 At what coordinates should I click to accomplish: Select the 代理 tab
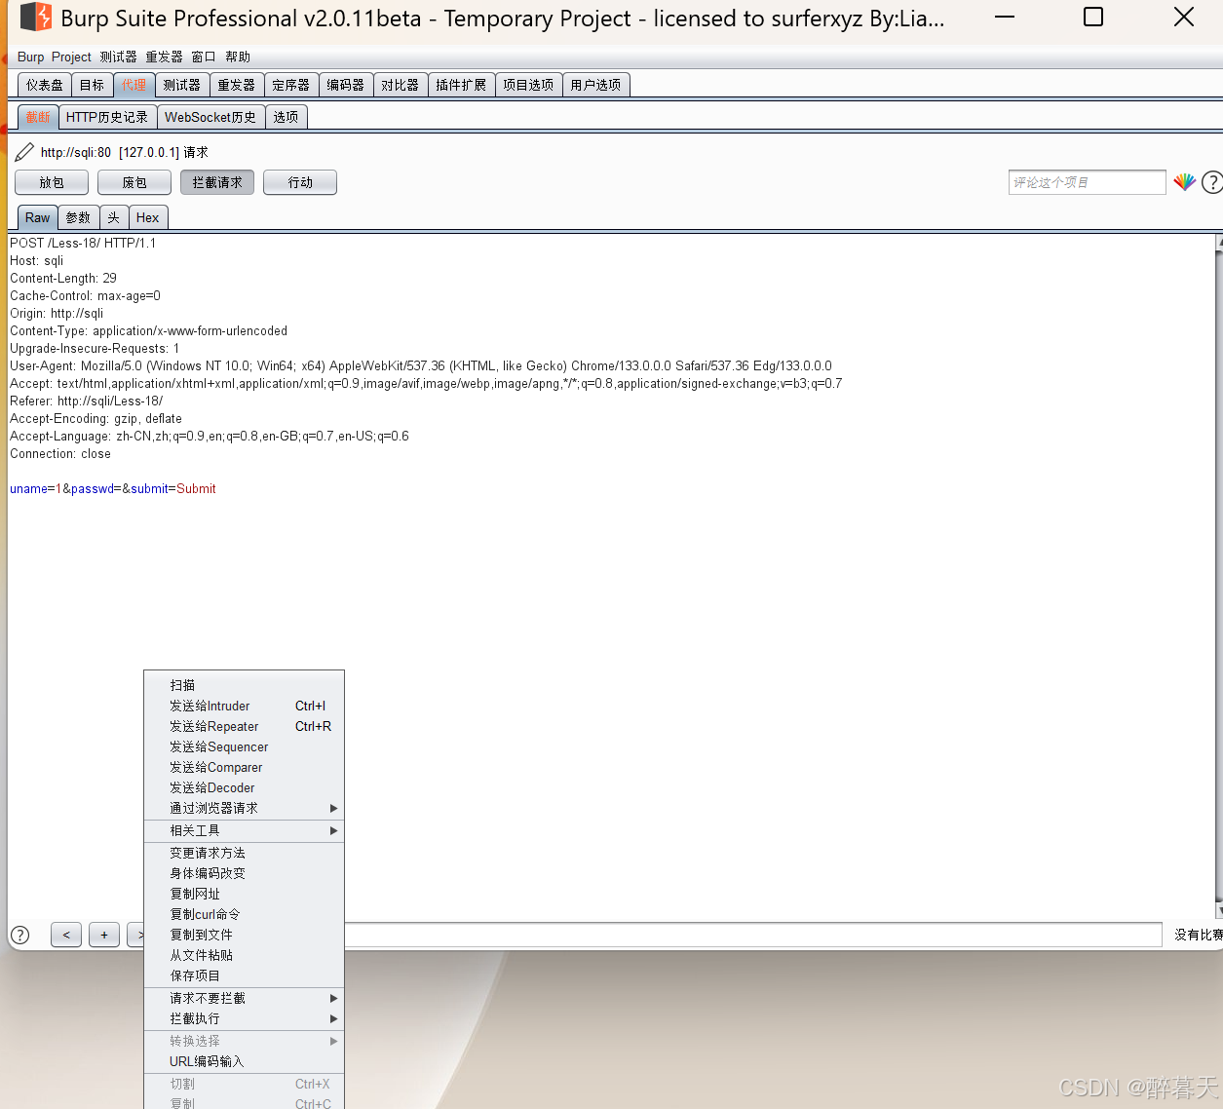pyautogui.click(x=134, y=85)
